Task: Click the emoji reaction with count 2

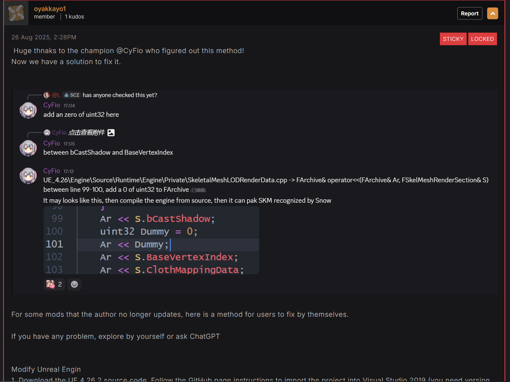Action: click(54, 284)
